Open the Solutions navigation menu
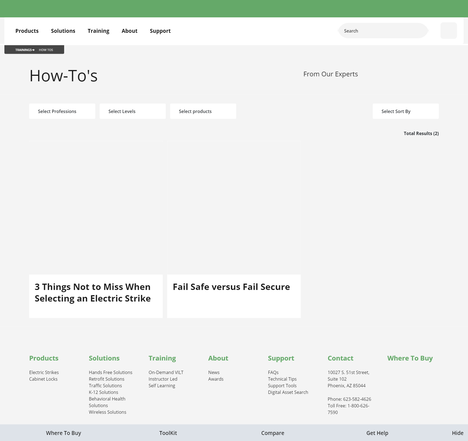The width and height of the screenshot is (468, 441). pos(63,31)
